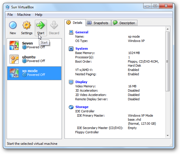Click the IDE Secondary Master (CD/DVD) label

click(x=100, y=128)
